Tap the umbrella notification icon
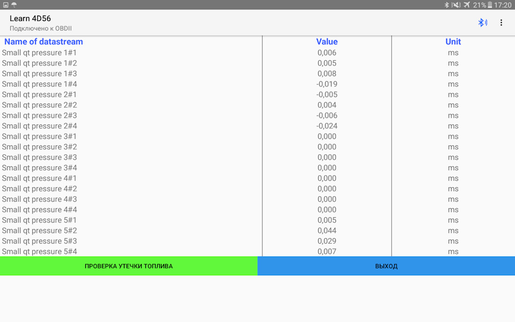This screenshot has width=515, height=322. click(14, 5)
